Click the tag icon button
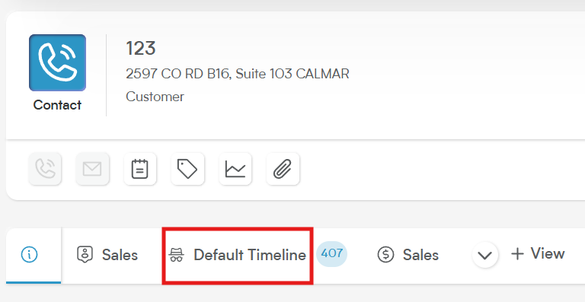This screenshot has width=585, height=302. point(187,169)
